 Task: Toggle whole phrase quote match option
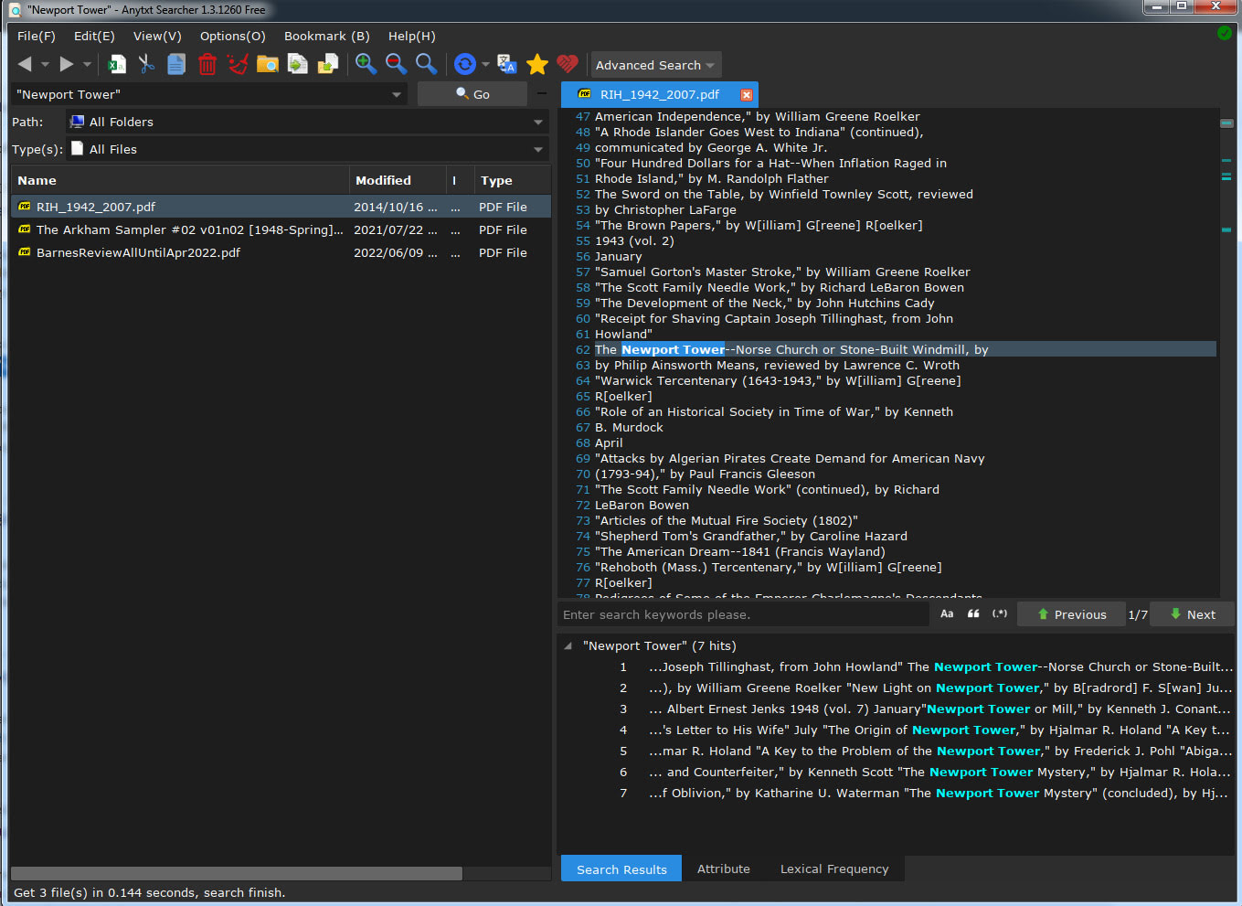point(973,614)
